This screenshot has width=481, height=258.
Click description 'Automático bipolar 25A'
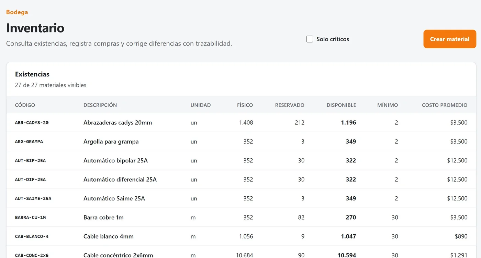(116, 160)
